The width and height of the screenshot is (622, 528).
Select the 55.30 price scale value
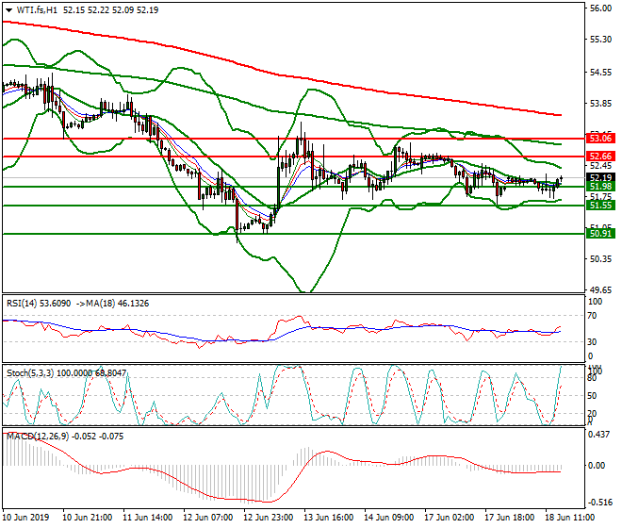pyautogui.click(x=600, y=40)
